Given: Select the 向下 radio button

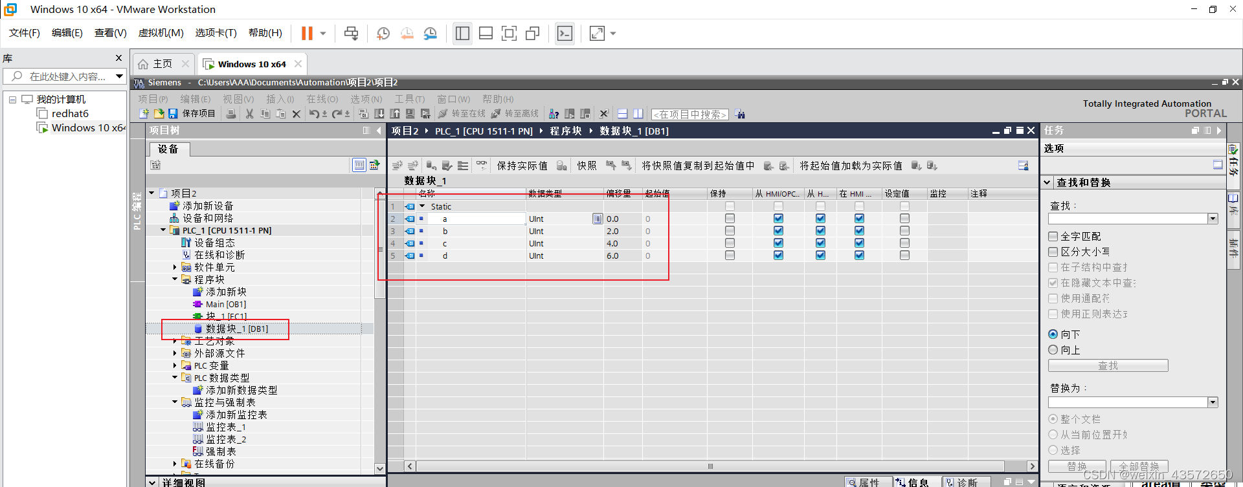Looking at the screenshot, I should 1053,334.
